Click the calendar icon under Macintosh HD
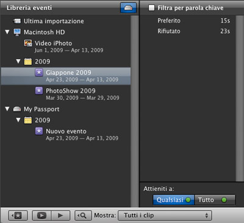This screenshot has width=244, height=223. pos(28,62)
